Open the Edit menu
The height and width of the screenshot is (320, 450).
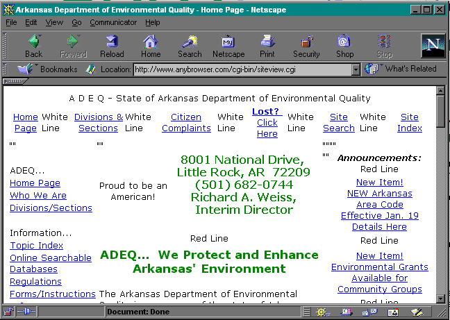31,22
